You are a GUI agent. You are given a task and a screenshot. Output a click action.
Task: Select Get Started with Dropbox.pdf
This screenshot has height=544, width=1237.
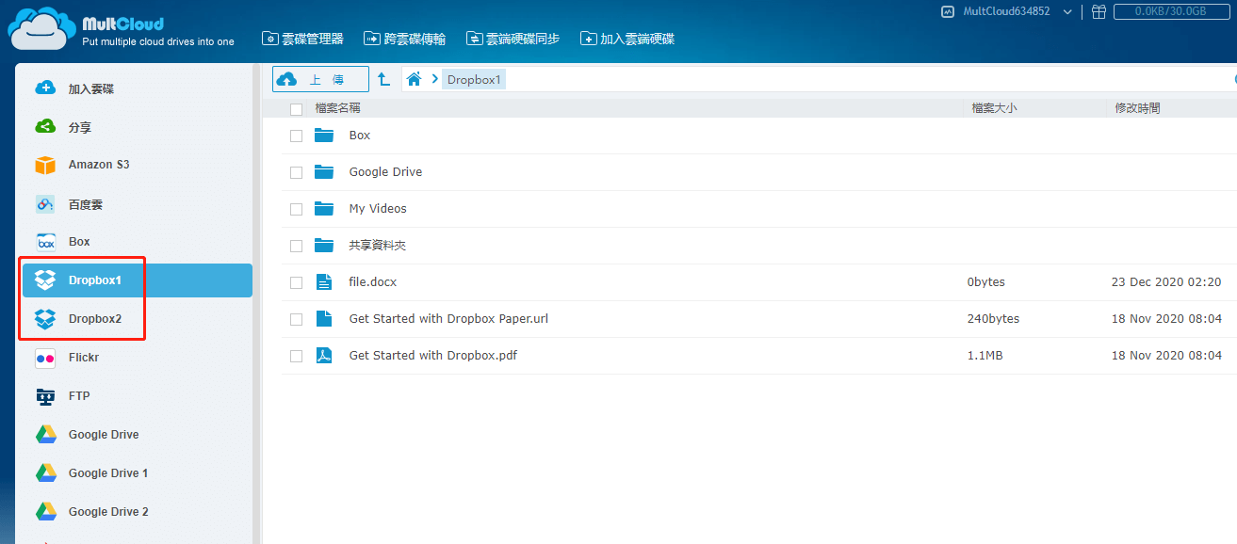pyautogui.click(x=433, y=356)
